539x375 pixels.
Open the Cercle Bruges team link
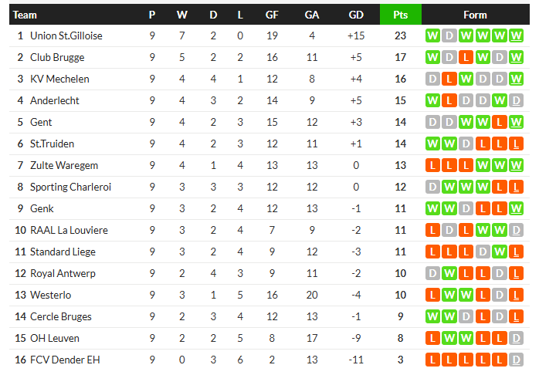click(60, 316)
